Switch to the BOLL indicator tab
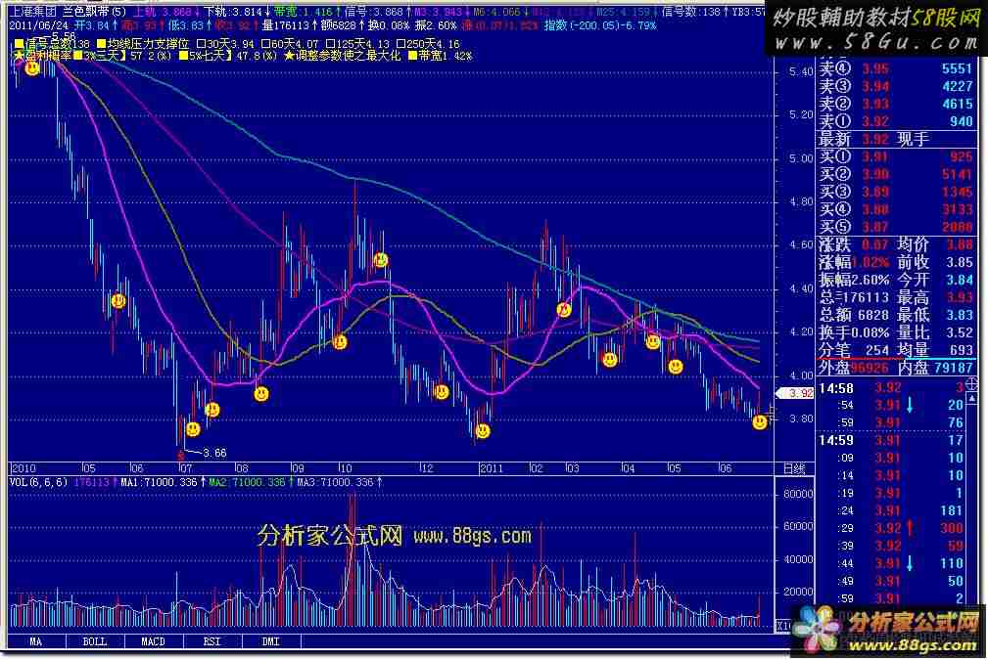Image resolution: width=988 pixels, height=660 pixels. point(95,641)
